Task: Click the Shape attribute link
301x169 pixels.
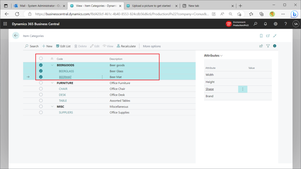Action: point(210,89)
